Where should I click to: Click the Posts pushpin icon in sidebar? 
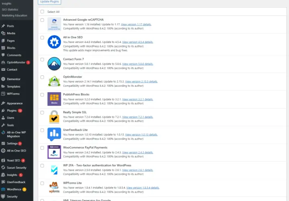pos(3,26)
